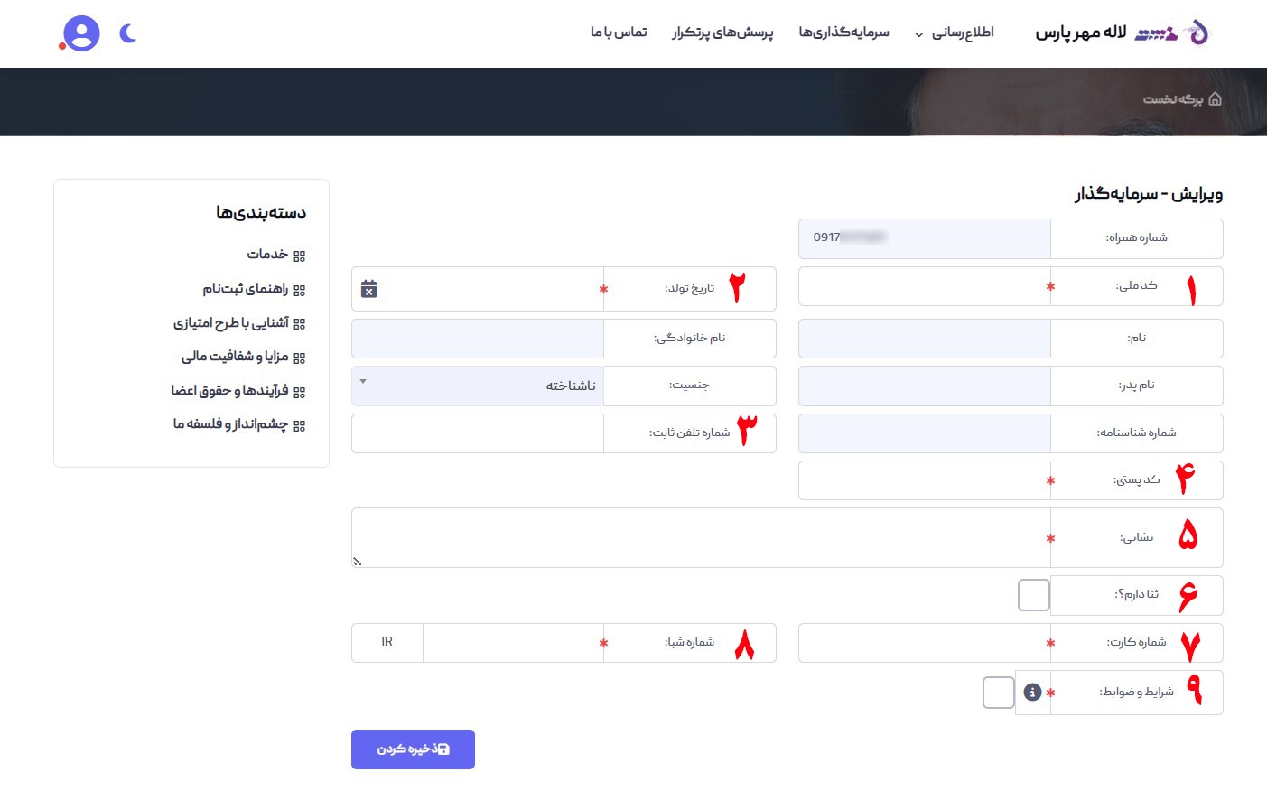Click the ذخیره کردن save button
Screen dimensions: 1267x791
[x=413, y=749]
